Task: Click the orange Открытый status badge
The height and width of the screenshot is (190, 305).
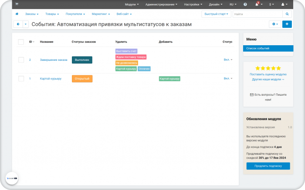Action: click(x=82, y=79)
